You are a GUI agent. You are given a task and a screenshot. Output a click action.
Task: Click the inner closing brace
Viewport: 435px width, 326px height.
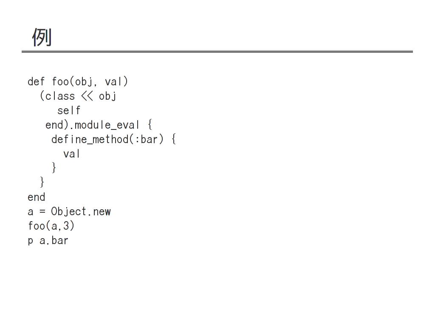[54, 168]
